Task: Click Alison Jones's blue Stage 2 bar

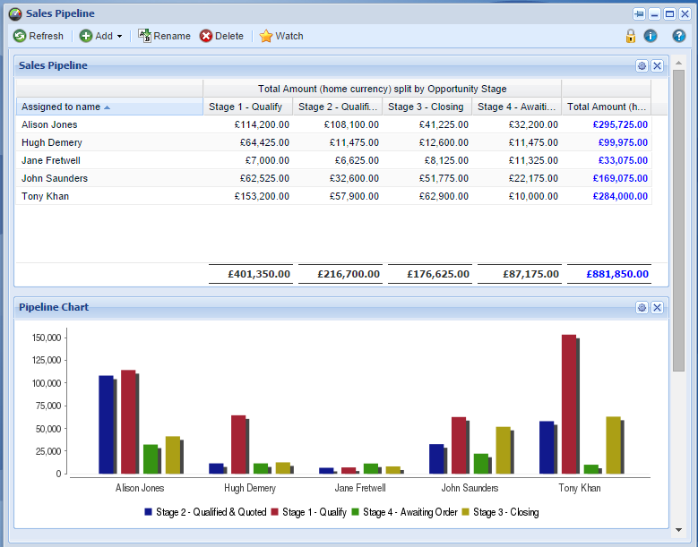Action: pos(107,424)
